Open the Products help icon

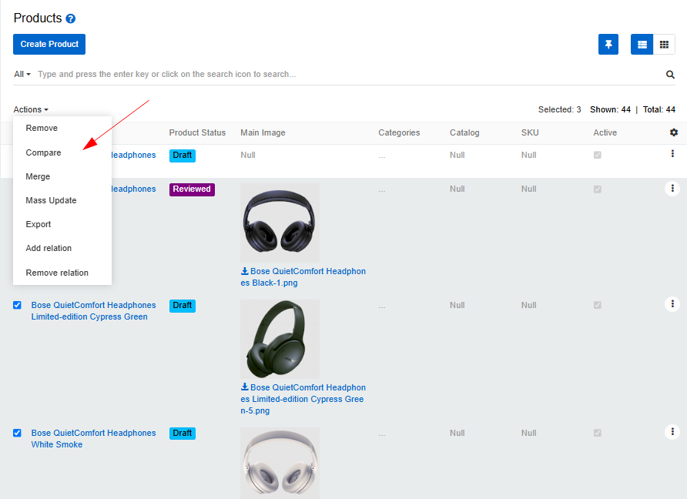(71, 18)
